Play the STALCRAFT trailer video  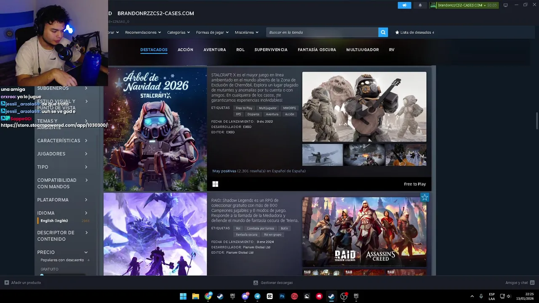coord(364,107)
